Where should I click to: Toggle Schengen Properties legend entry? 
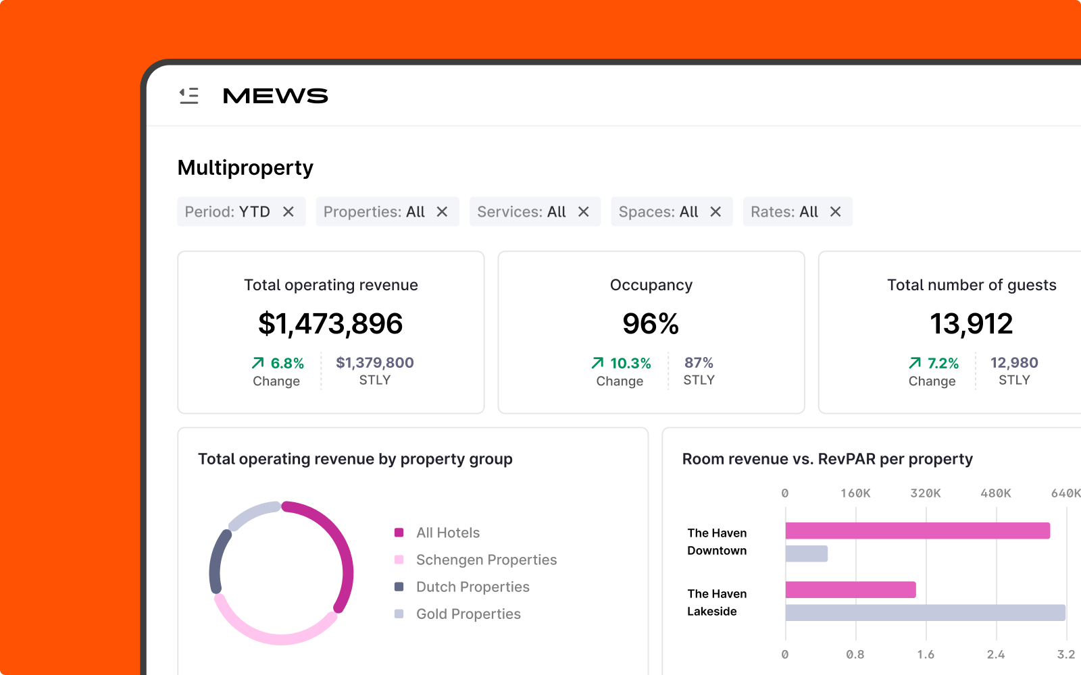tap(486, 560)
